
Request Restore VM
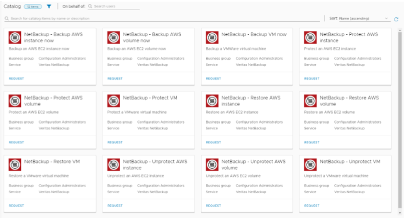16,206
